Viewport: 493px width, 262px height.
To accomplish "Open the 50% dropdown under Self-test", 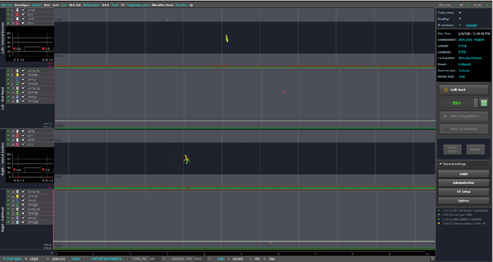I will coord(476,103).
